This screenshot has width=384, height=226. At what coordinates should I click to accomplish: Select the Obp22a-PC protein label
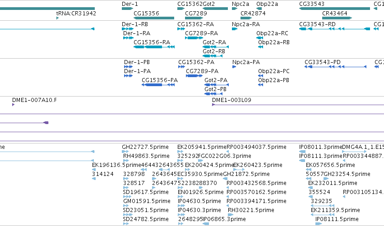[x=274, y=71]
